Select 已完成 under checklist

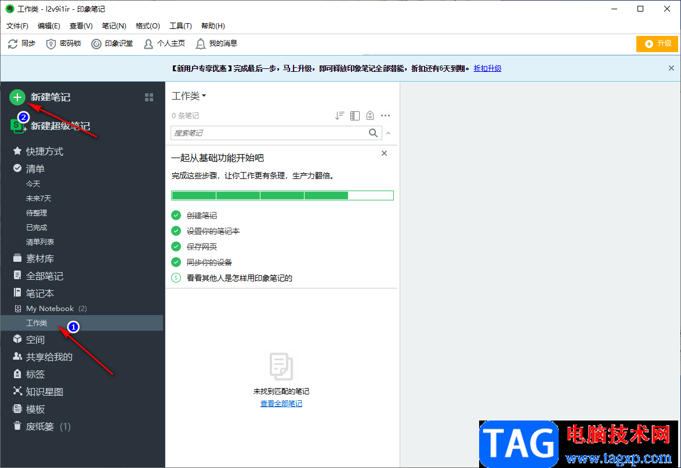click(37, 227)
